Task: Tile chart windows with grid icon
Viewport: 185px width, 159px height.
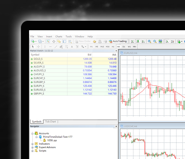Action: (160, 41)
